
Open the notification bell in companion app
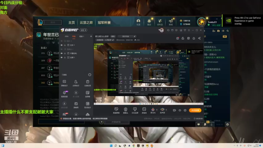194,38
